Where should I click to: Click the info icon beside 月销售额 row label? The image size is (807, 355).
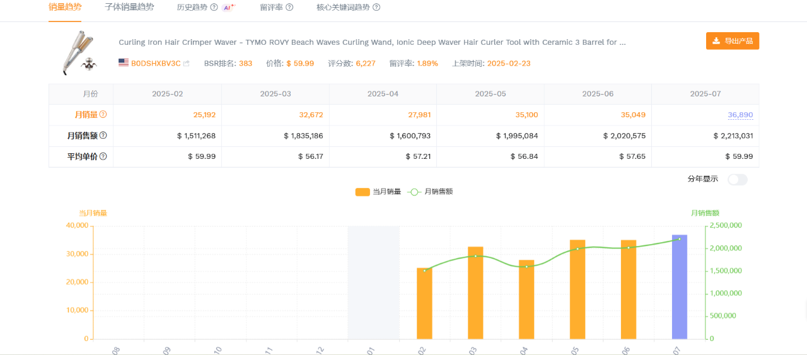(103, 136)
